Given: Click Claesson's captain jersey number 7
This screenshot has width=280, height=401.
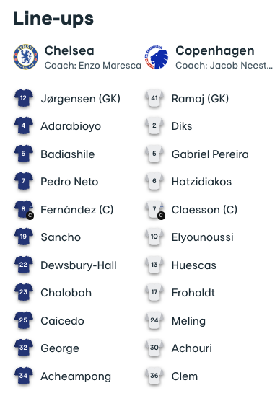Looking at the screenshot, I should tap(154, 210).
